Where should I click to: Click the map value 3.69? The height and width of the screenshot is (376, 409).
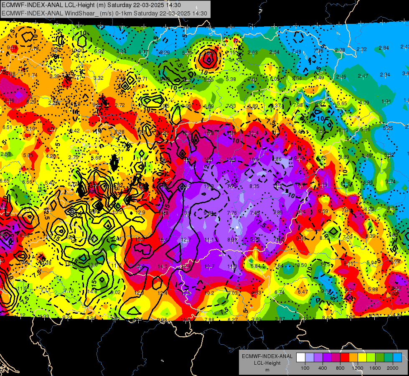[x=257, y=319]
